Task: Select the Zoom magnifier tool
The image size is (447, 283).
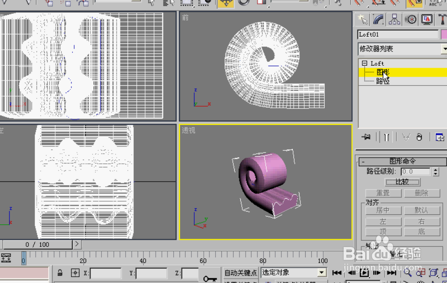Action: coord(407,273)
